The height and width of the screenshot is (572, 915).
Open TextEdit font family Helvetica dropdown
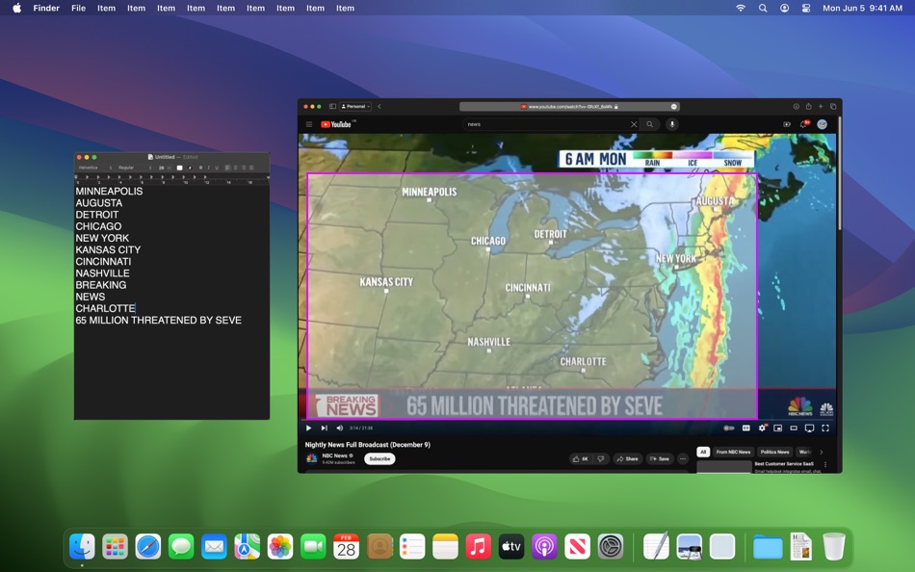pos(95,168)
